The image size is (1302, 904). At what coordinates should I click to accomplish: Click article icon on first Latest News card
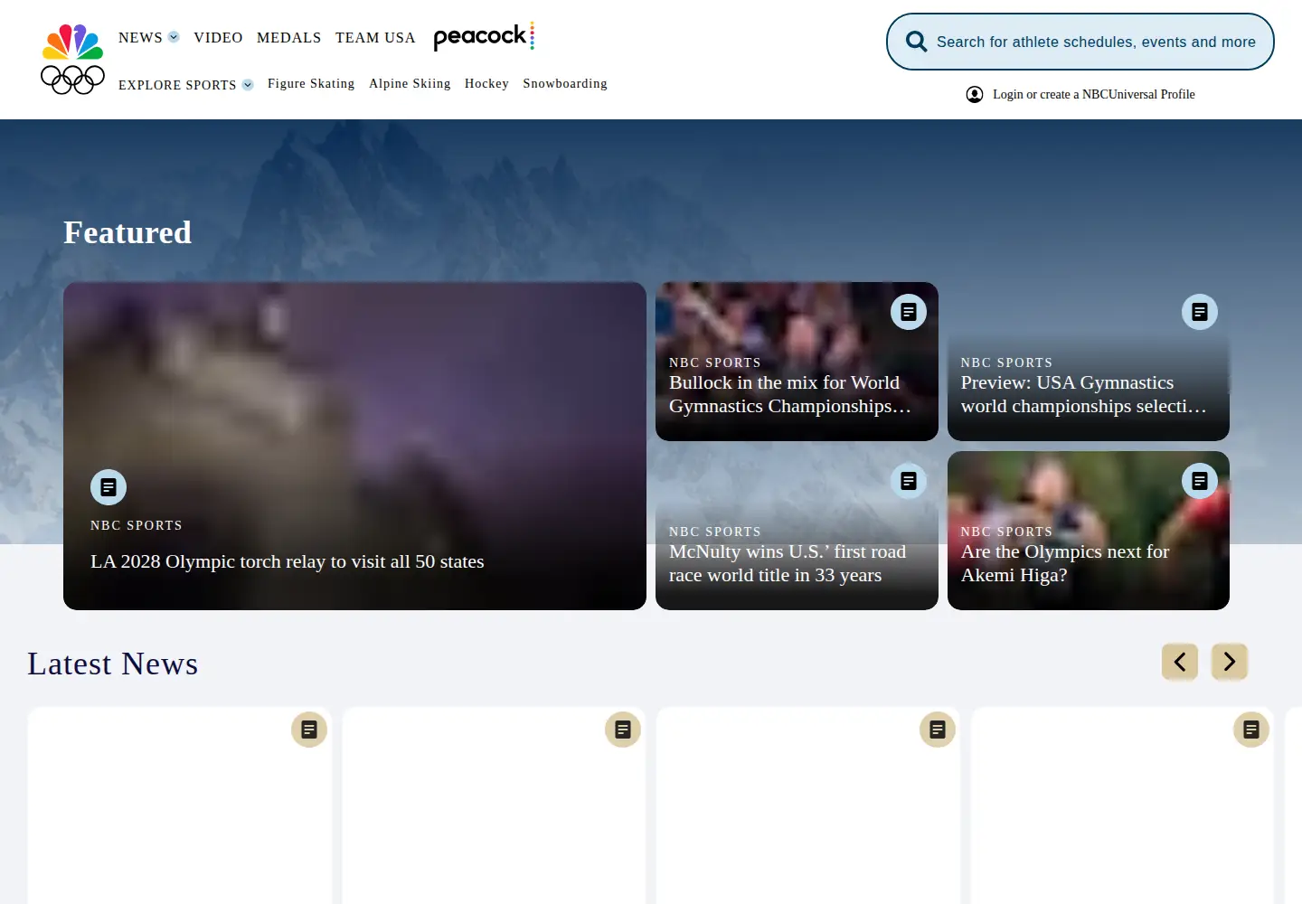point(309,730)
